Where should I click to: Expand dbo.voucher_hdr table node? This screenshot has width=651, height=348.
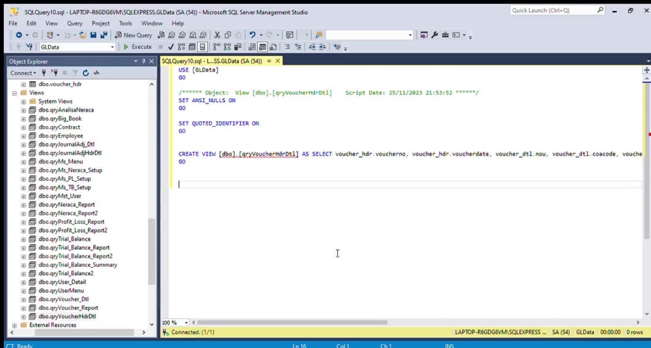click(23, 84)
